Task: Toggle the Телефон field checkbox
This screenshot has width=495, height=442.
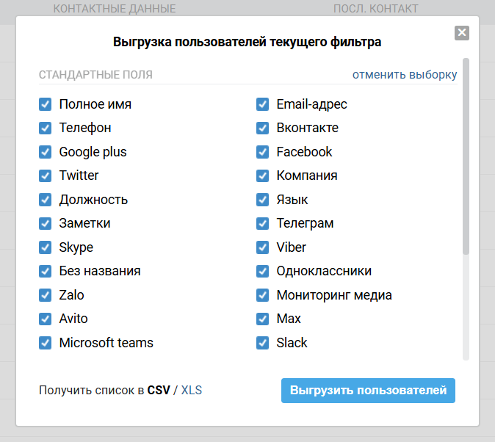Action: 46,128
